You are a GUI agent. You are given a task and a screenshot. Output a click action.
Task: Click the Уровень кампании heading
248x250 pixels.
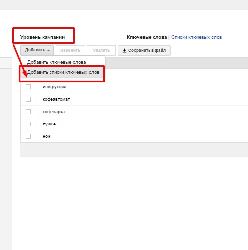coord(43,37)
